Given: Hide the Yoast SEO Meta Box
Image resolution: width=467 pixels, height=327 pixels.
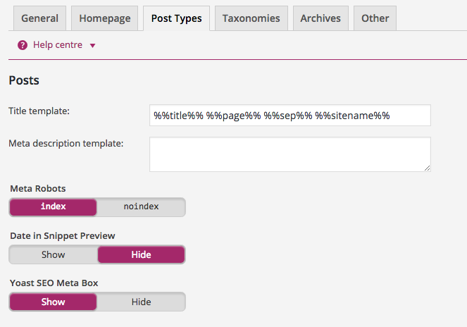Looking at the screenshot, I should pyautogui.click(x=141, y=302).
